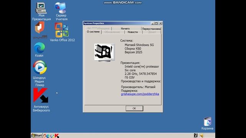Open Шиндоус Медиа Плеер icon
Image resolution: width=246 pixels, height=138 pixels.
[40, 74]
